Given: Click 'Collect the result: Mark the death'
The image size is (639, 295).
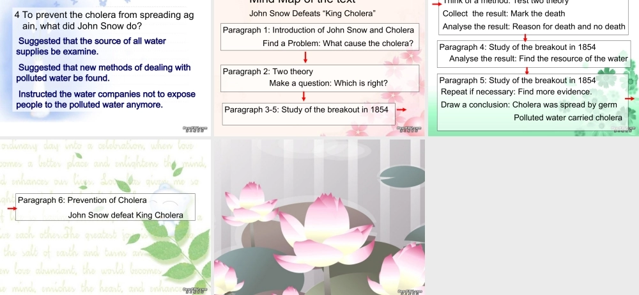Looking at the screenshot, I should point(504,14).
